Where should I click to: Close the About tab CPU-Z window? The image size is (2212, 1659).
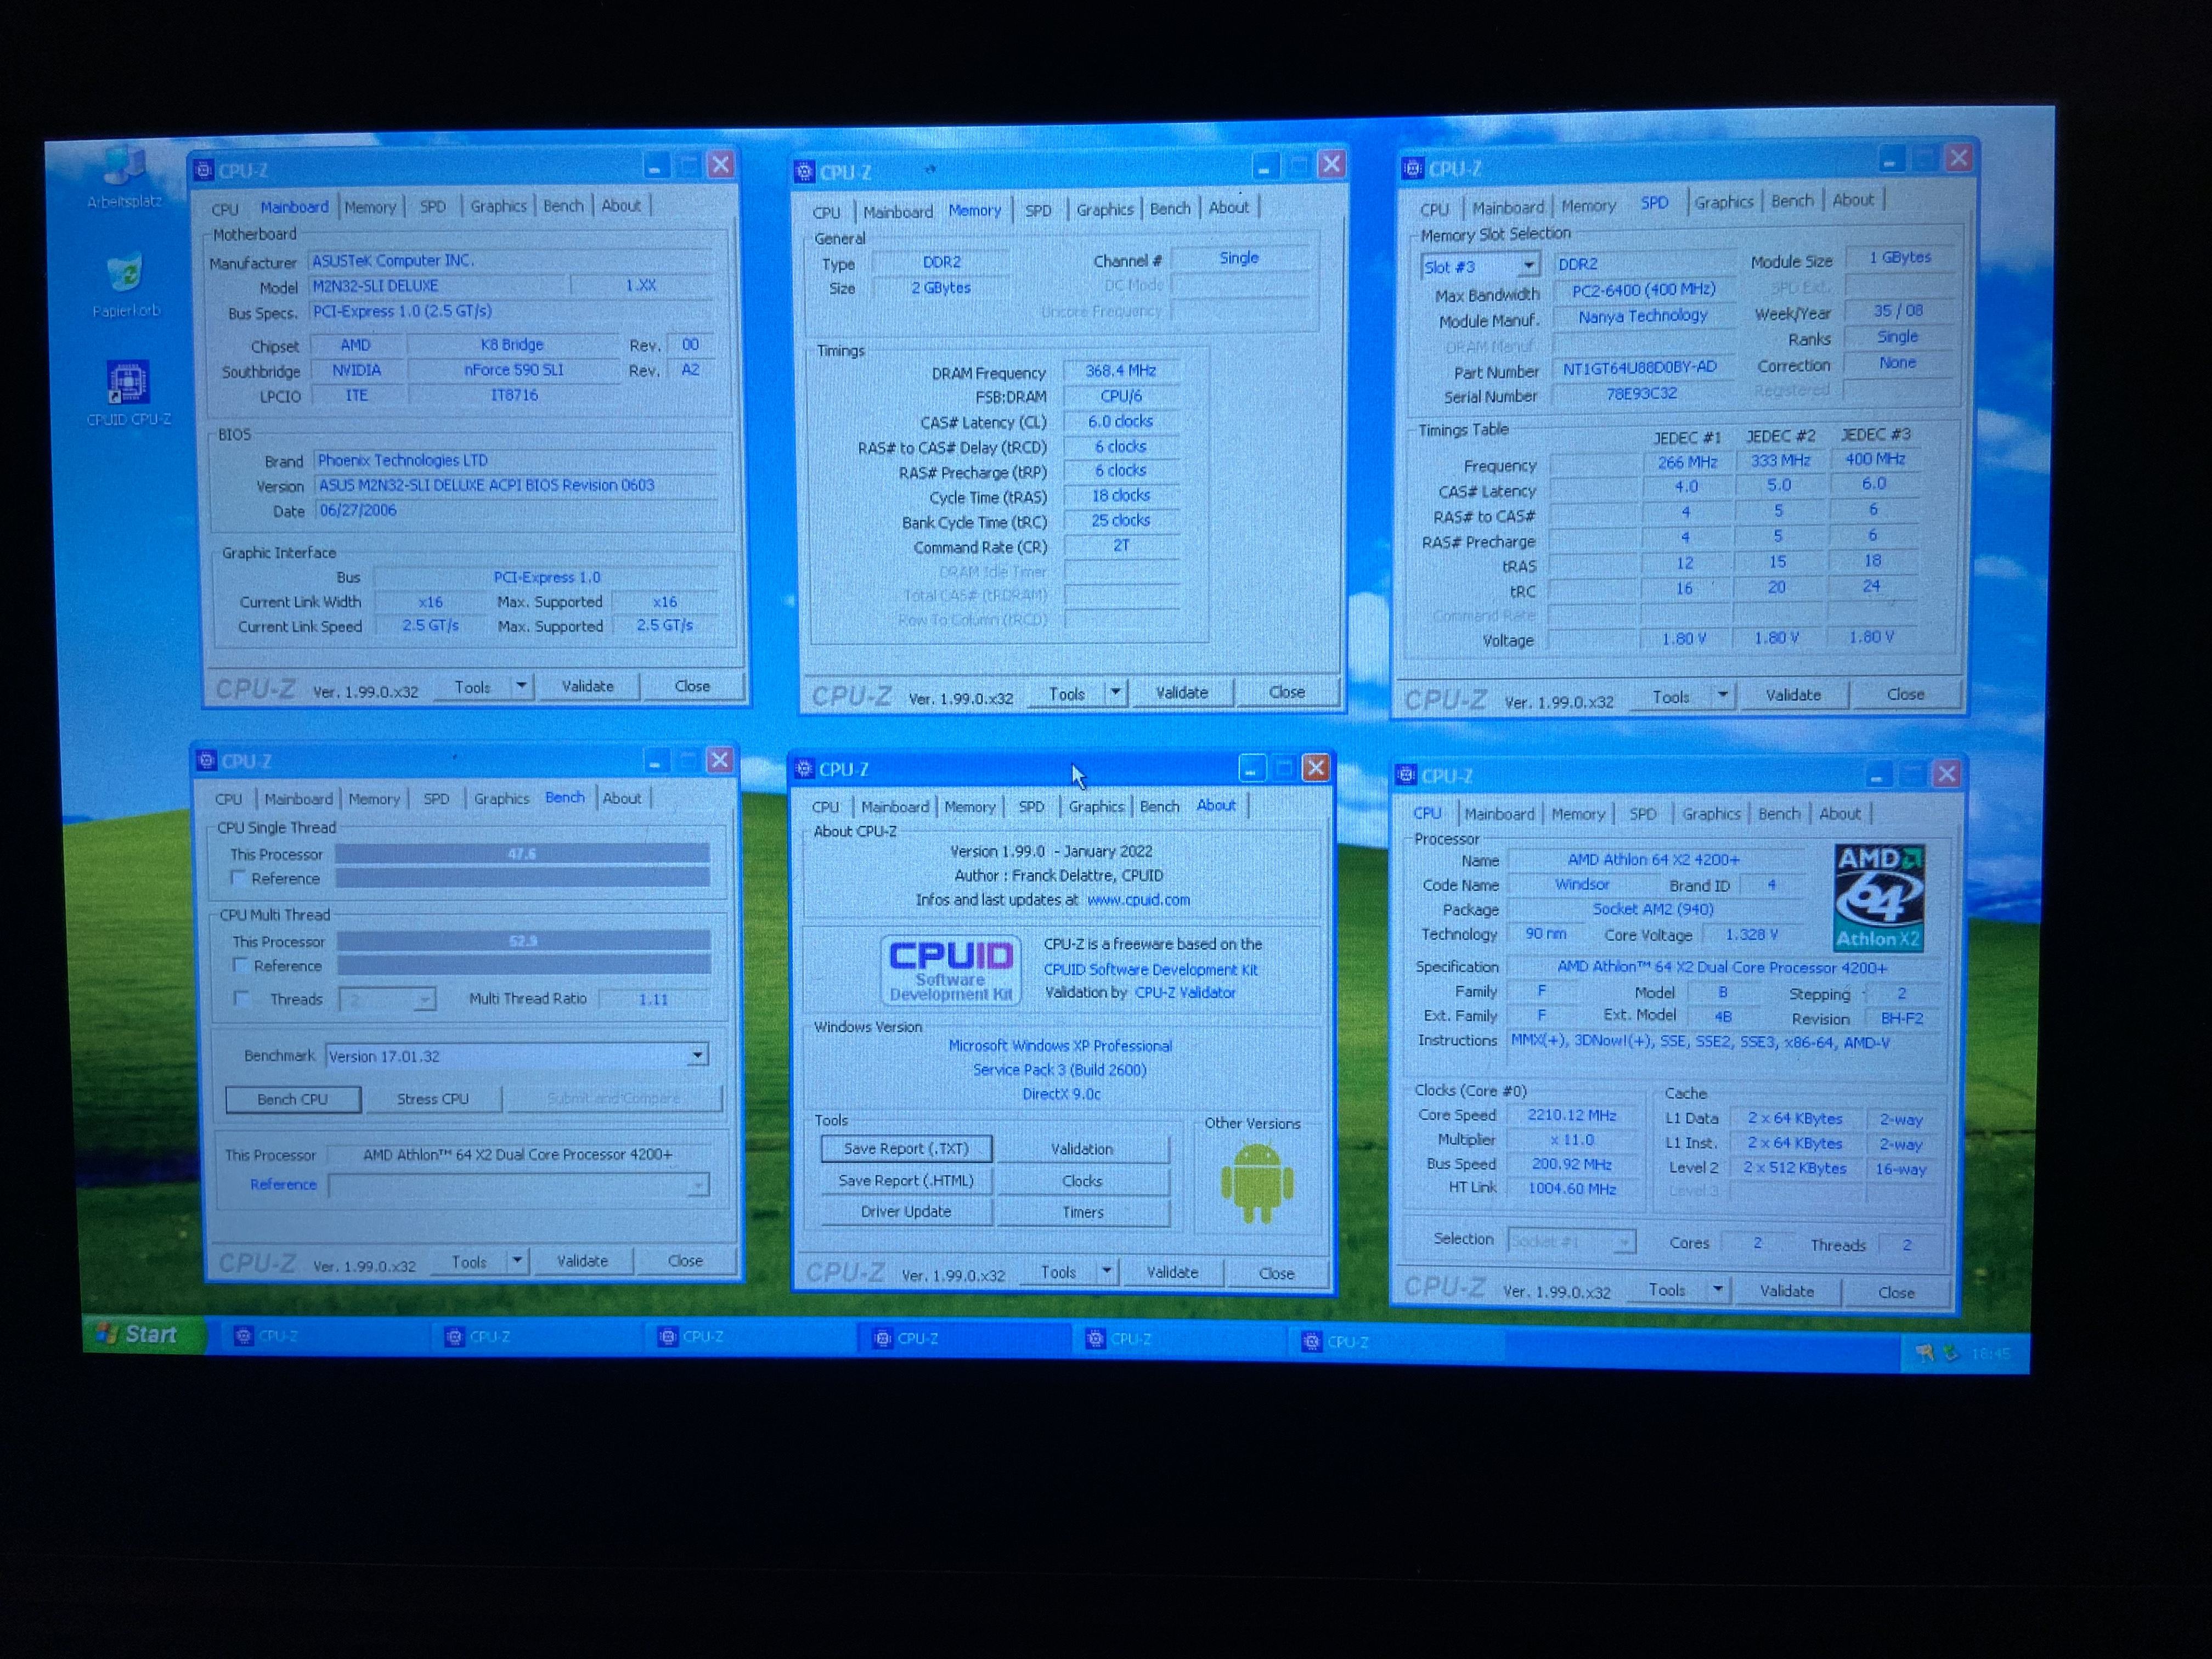pos(1315,768)
